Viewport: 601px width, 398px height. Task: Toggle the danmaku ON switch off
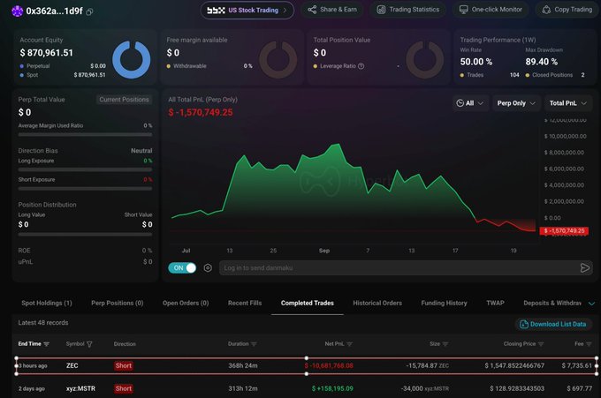[182, 268]
